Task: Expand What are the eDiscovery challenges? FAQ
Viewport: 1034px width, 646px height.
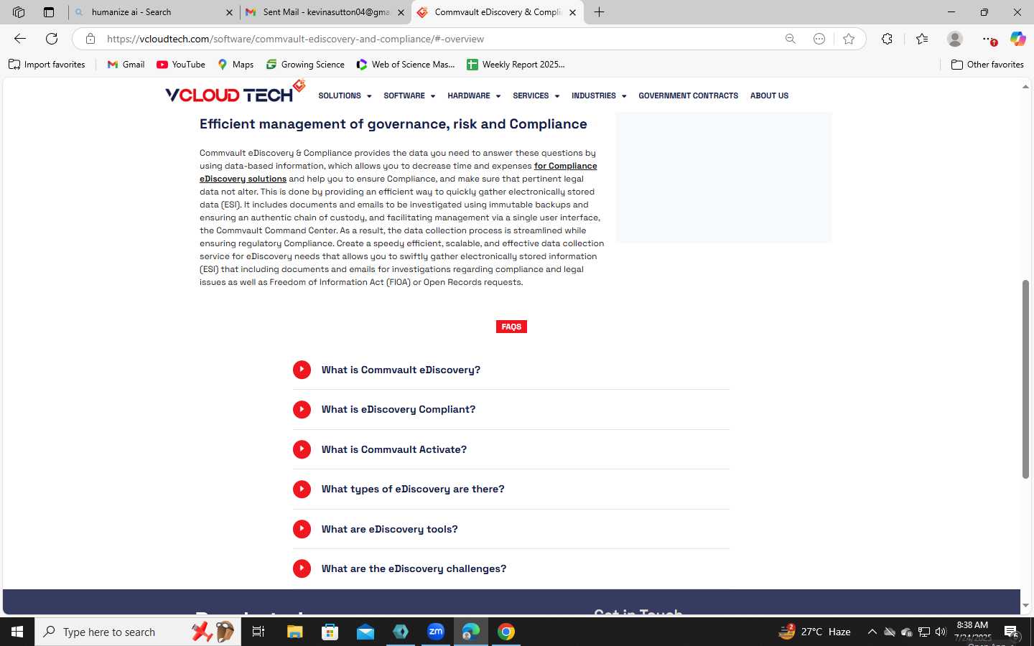Action: [511, 568]
